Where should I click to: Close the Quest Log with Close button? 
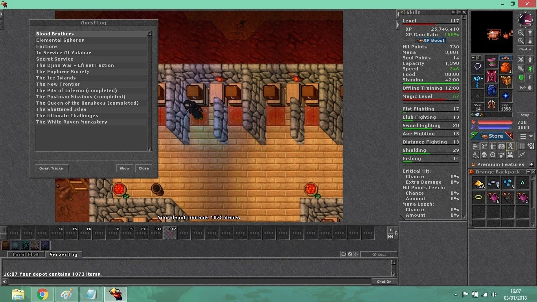tap(144, 168)
